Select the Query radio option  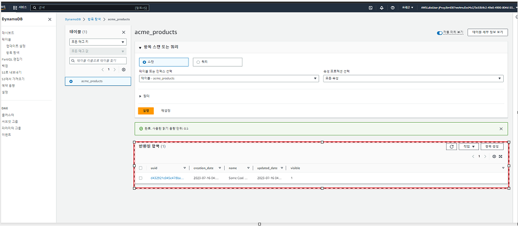(198, 62)
